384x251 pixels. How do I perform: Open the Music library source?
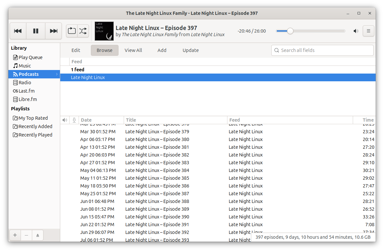click(34, 66)
